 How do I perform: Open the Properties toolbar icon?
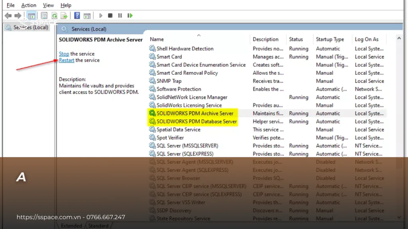[44, 16]
